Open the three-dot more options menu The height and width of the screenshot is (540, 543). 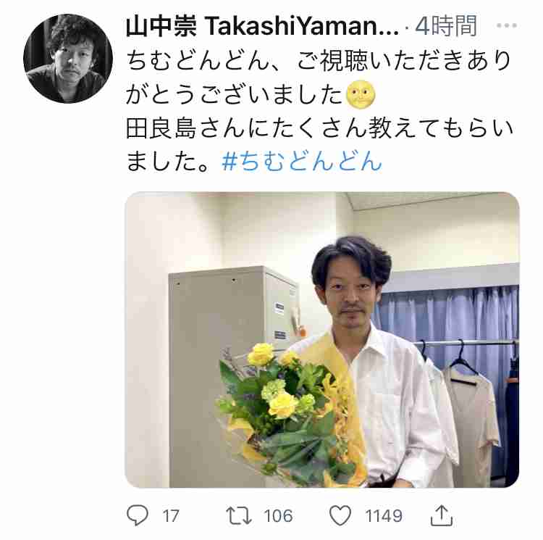pos(507,25)
